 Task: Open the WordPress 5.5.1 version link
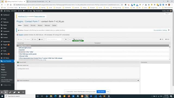(x=23, y=16)
